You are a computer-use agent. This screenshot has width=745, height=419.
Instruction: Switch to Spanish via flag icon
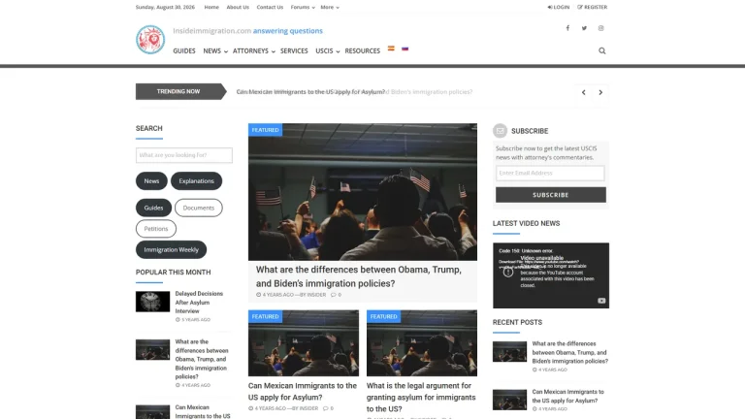point(391,48)
